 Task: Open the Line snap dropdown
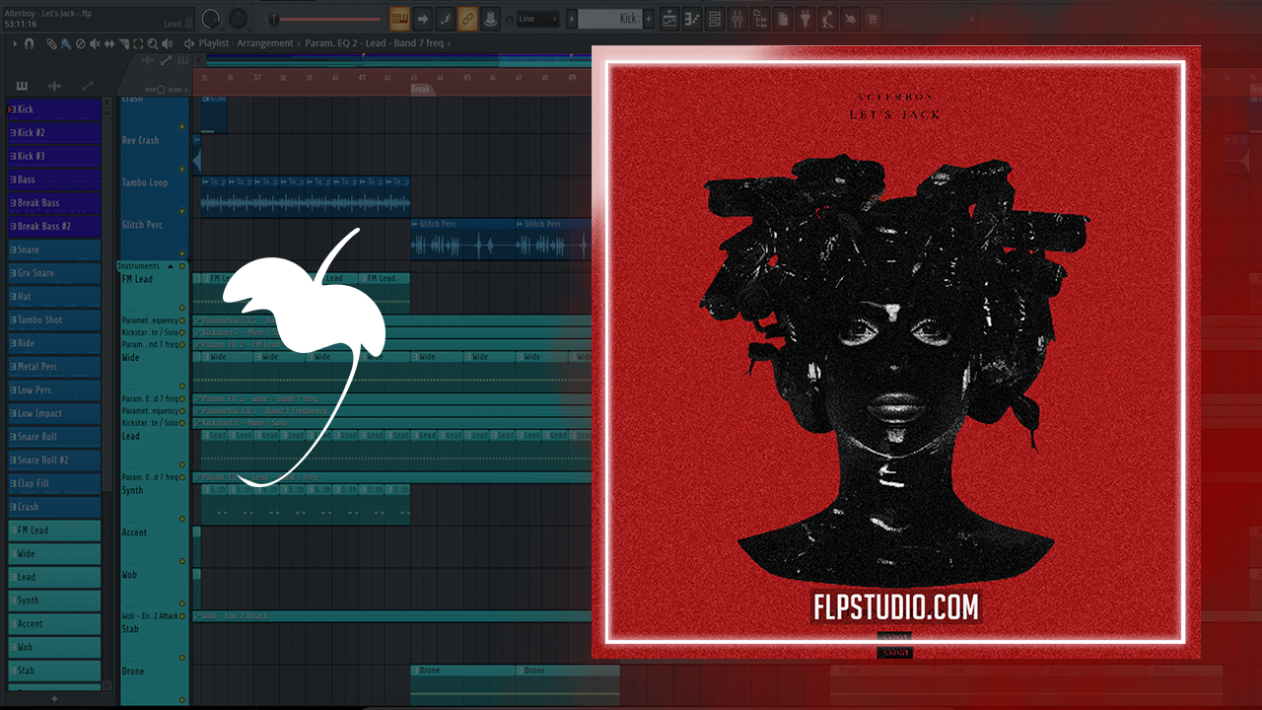click(x=537, y=18)
